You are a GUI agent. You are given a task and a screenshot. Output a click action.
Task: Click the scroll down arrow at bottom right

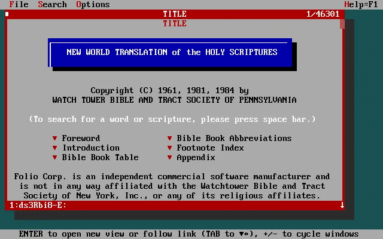[342, 205]
